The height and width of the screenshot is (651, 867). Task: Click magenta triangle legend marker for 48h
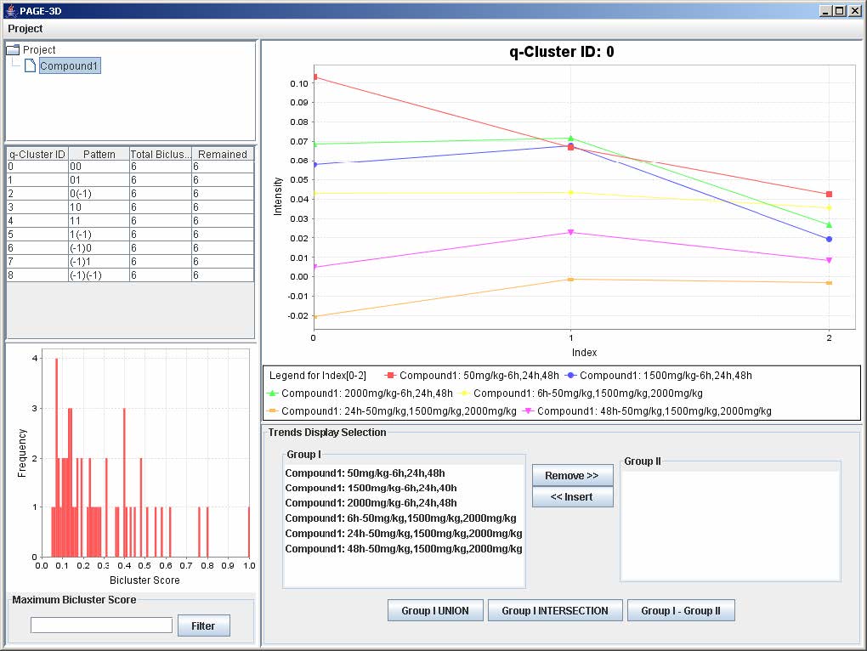click(528, 411)
